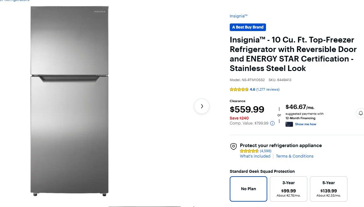Open the 4,598 protection reviews link
The height and width of the screenshot is (207, 364).
pyautogui.click(x=266, y=151)
